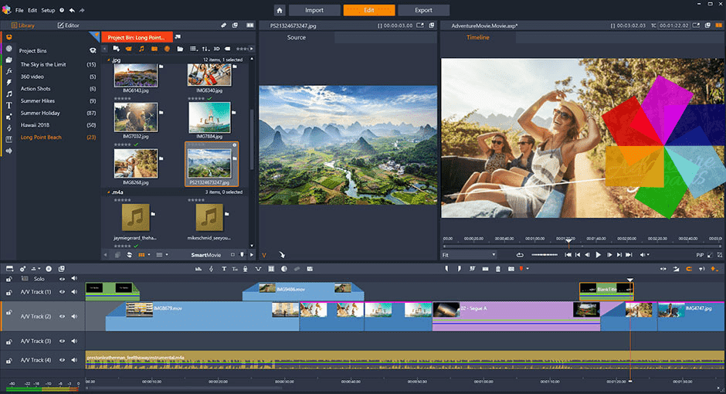Toggle the lock on A/V Track (3)
The width and height of the screenshot is (726, 394).
[9, 341]
